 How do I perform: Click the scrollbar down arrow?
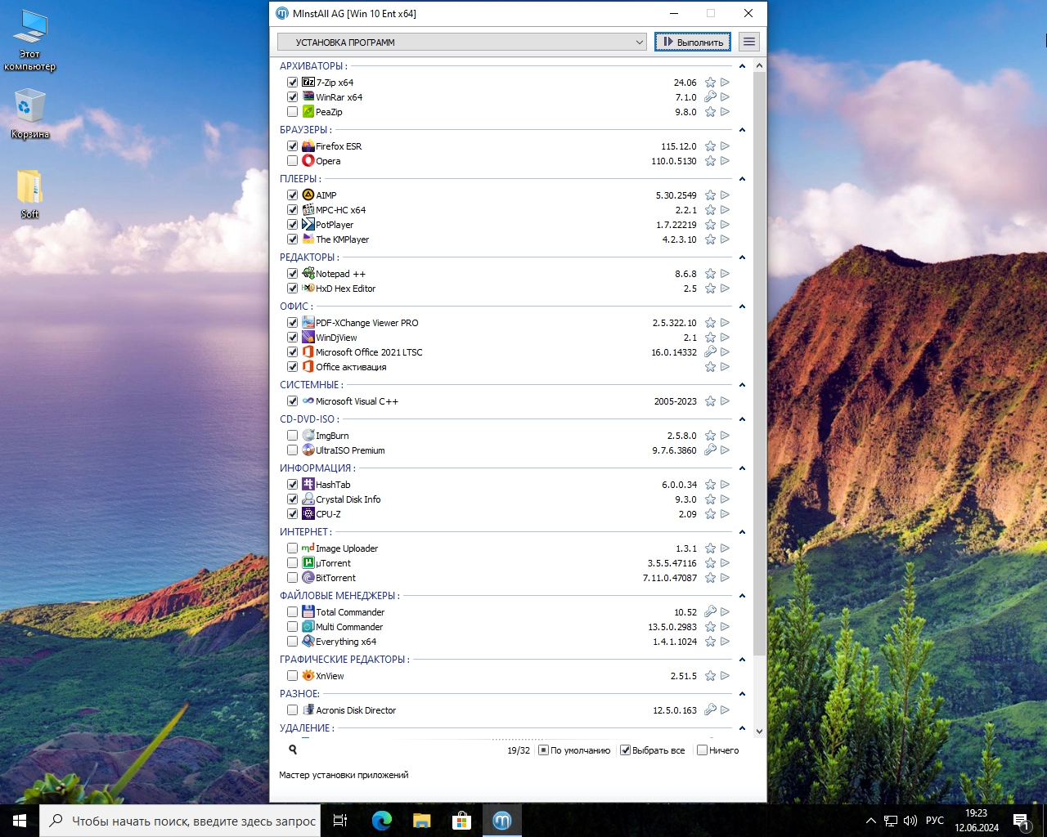point(759,731)
